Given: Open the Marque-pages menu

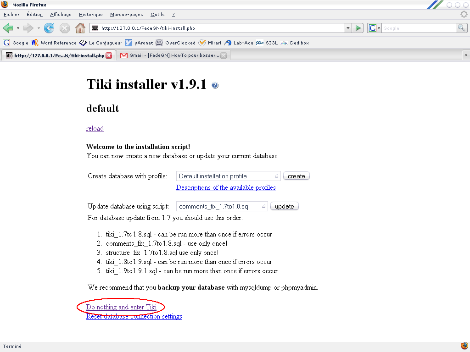Looking at the screenshot, I should click(x=126, y=15).
